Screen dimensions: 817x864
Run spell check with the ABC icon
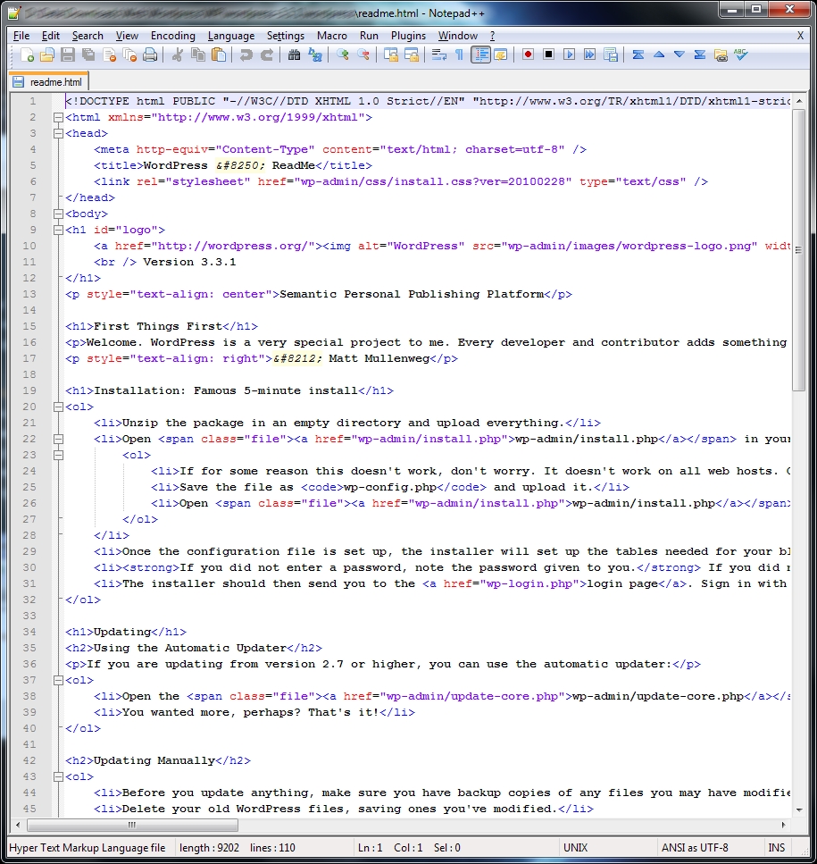(x=741, y=55)
